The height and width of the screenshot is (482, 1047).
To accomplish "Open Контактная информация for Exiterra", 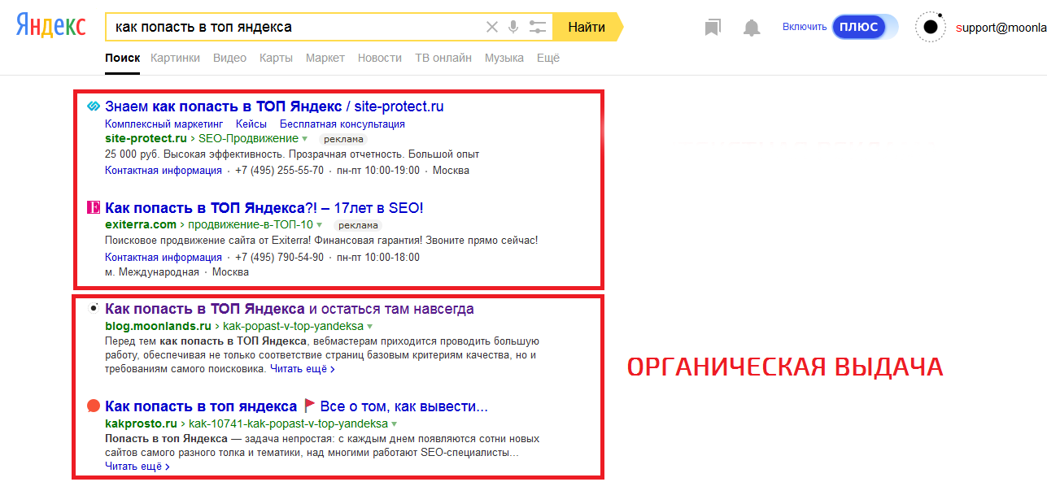I will [x=164, y=258].
